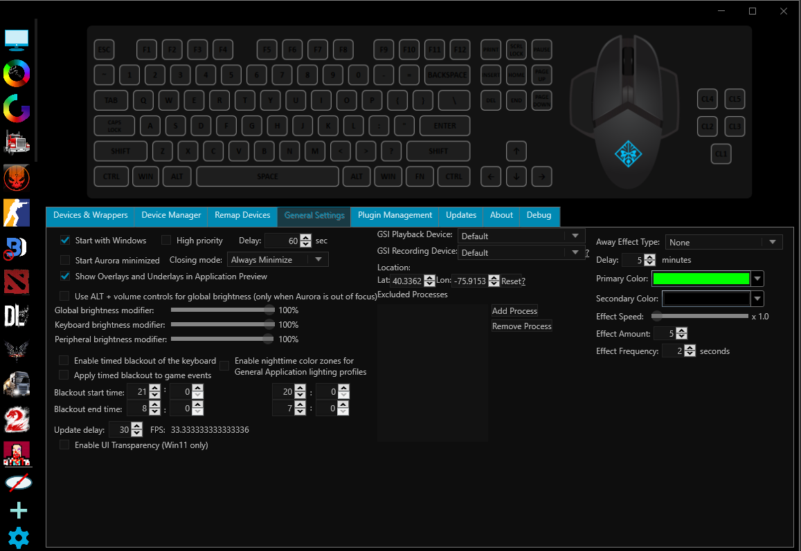Enable UI Transparency (Win11 only)
Screen dimensions: 801x551
(x=64, y=445)
